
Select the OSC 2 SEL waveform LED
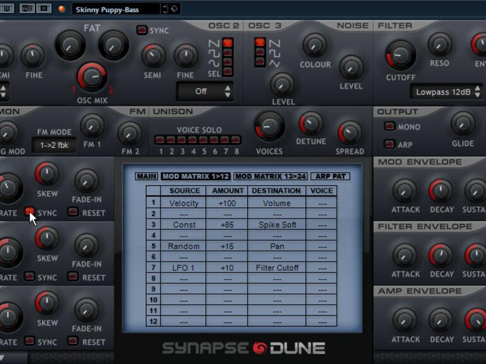click(227, 72)
